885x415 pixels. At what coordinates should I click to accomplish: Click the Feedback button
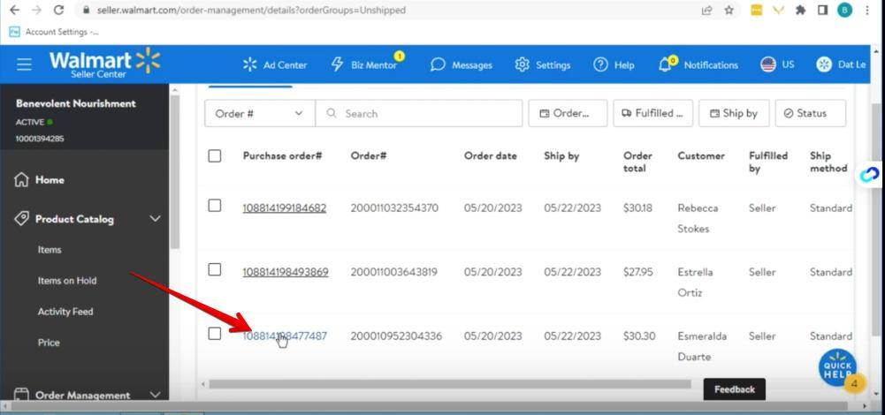point(735,389)
